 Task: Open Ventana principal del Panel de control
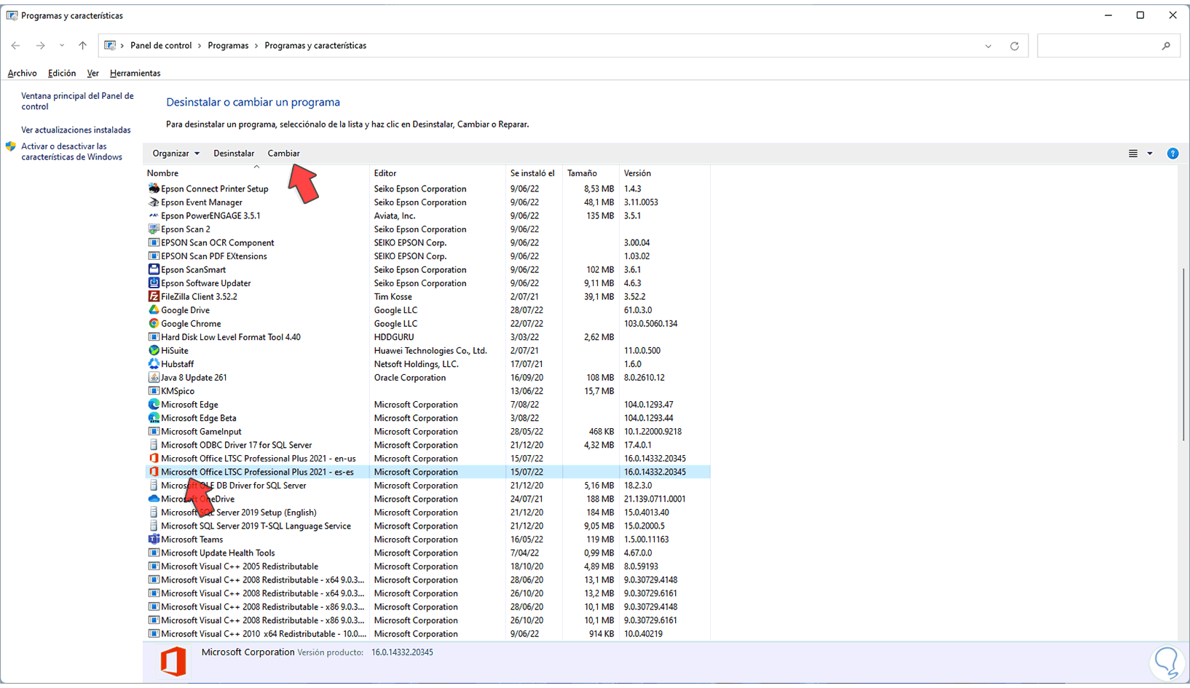[77, 101]
